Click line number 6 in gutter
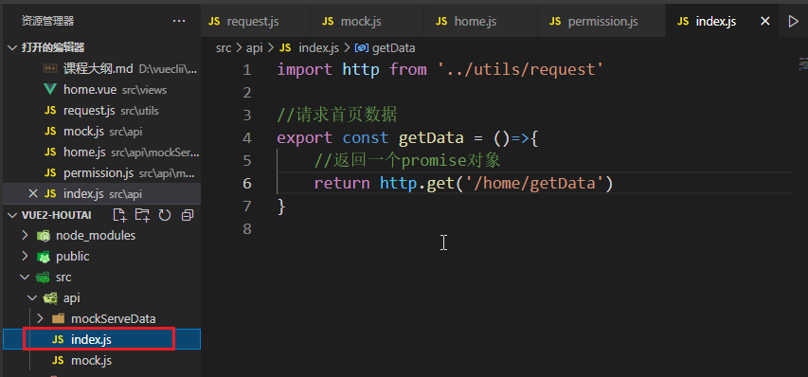The image size is (808, 377). [x=247, y=184]
